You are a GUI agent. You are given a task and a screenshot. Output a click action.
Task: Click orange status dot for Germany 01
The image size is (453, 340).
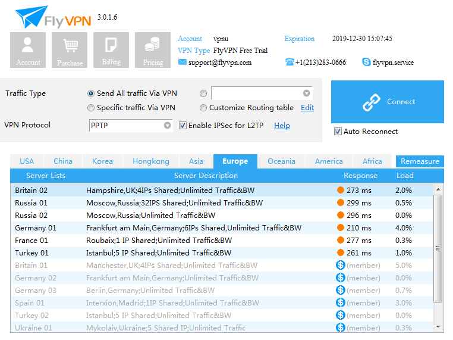coord(341,227)
